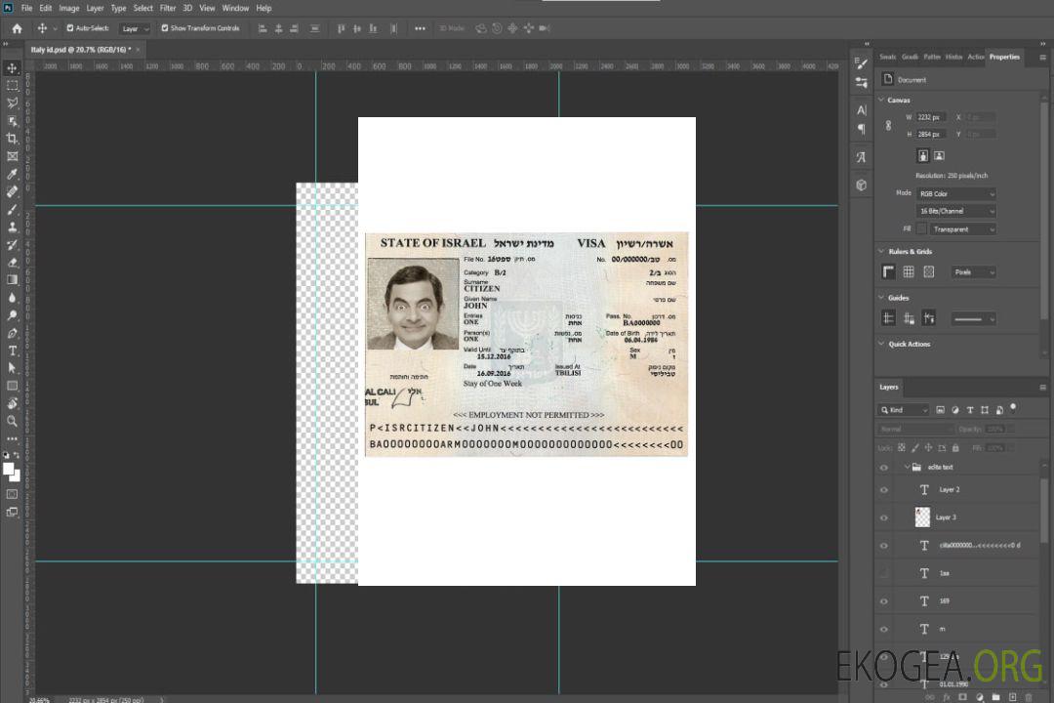
Task: Click the canvas Fill color swatch
Action: tap(922, 229)
